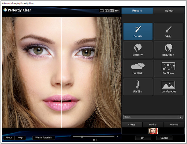Select the Landscapes preset
This screenshot has height=144, width=187.
(169, 87)
